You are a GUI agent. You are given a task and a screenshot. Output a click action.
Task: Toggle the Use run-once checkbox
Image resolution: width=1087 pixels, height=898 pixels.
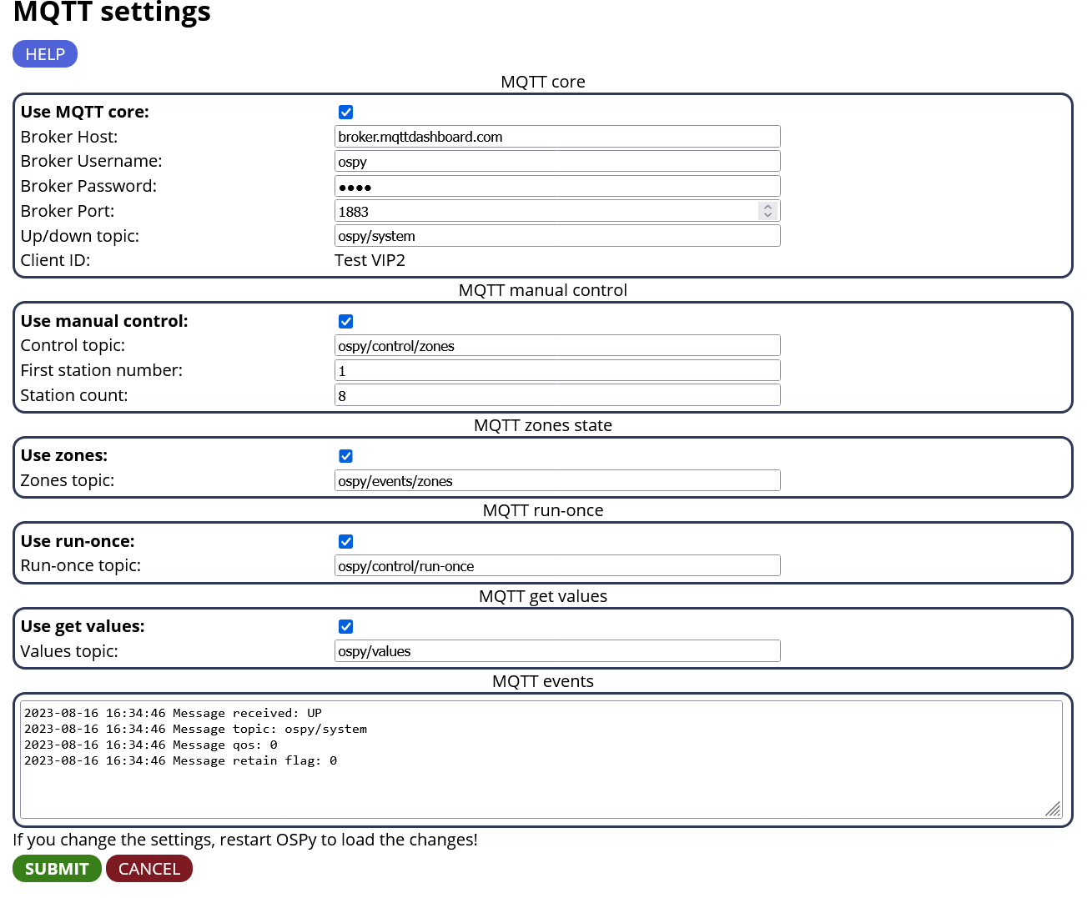pyautogui.click(x=346, y=541)
